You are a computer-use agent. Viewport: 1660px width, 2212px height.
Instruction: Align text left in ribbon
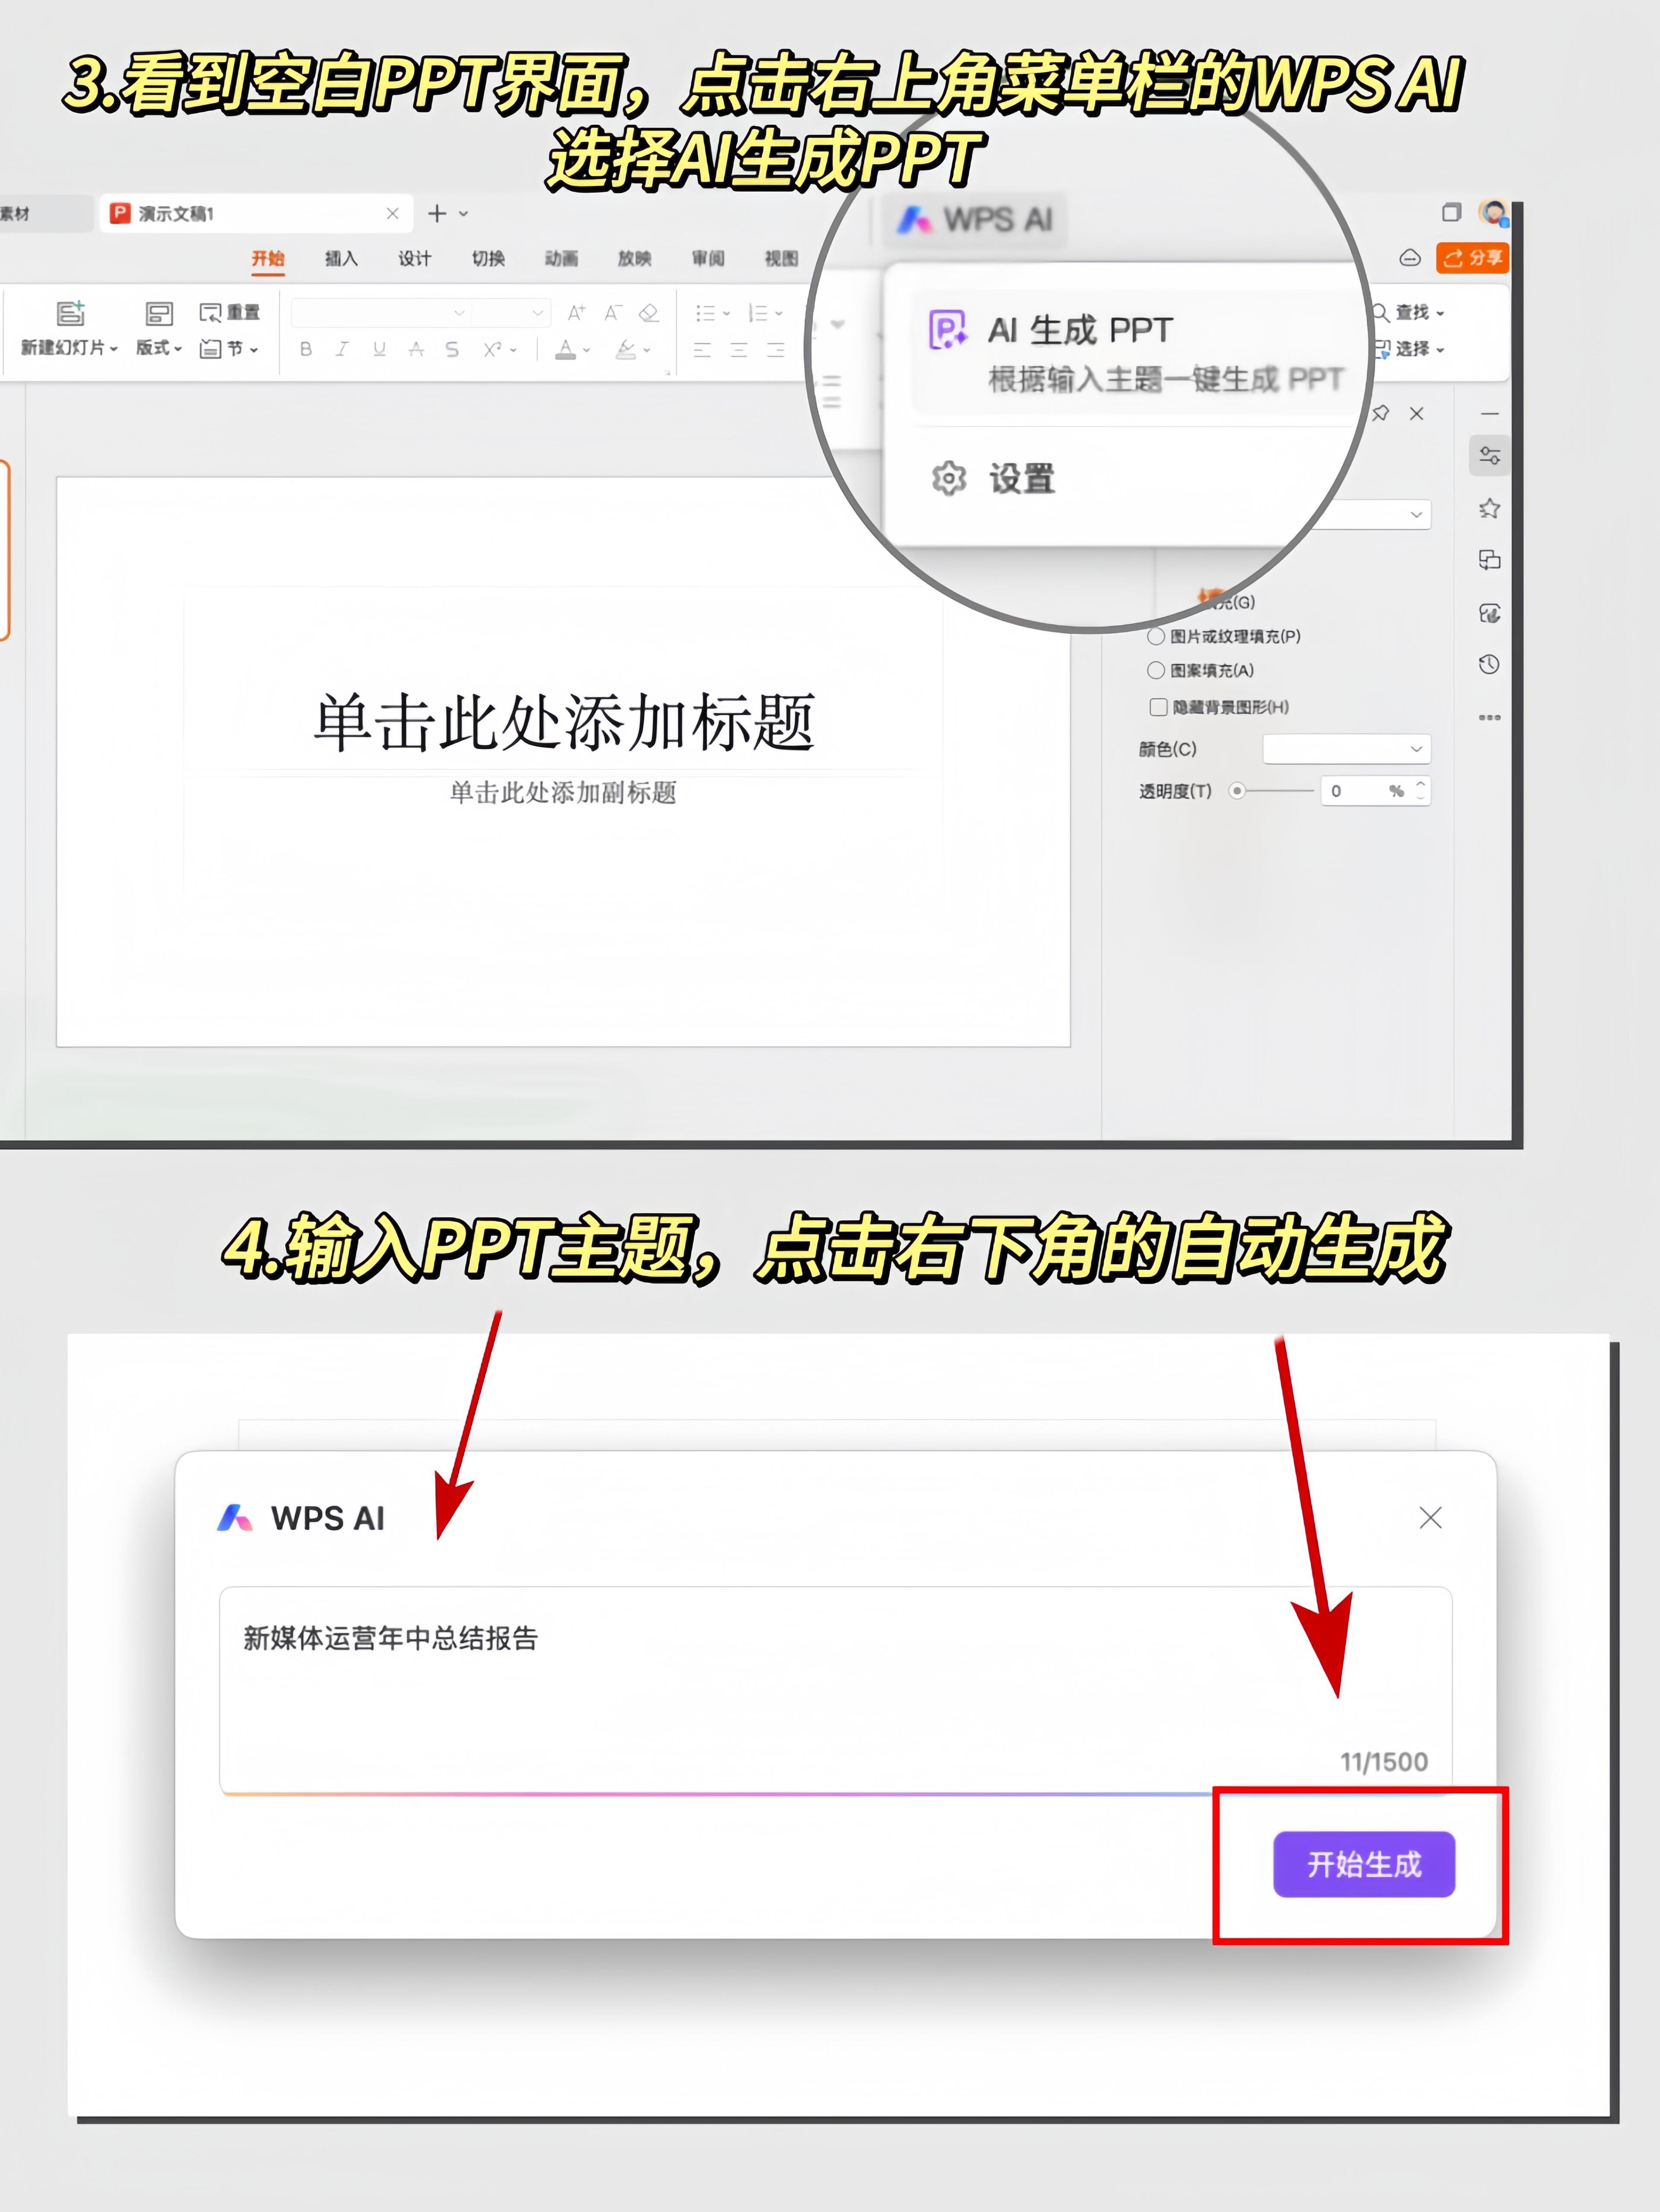703,349
